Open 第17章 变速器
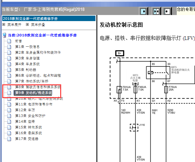Viewport: 195px width, 162px height. tap(27, 139)
